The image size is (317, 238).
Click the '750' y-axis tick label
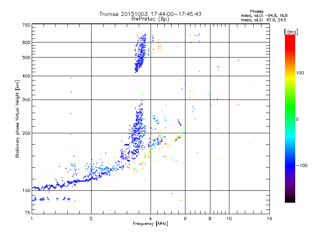point(26,25)
